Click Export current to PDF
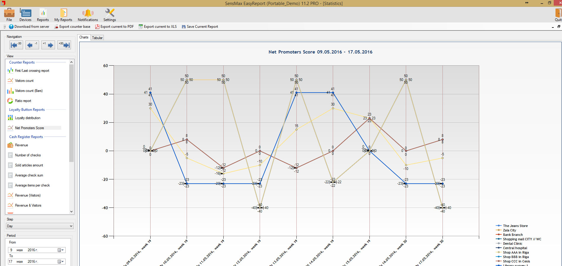 114,27
